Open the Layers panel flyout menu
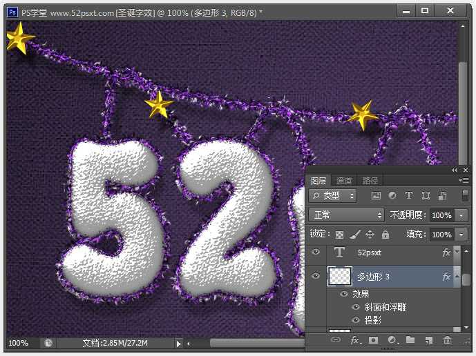Screen dimensions: 476x356 [x=464, y=181]
